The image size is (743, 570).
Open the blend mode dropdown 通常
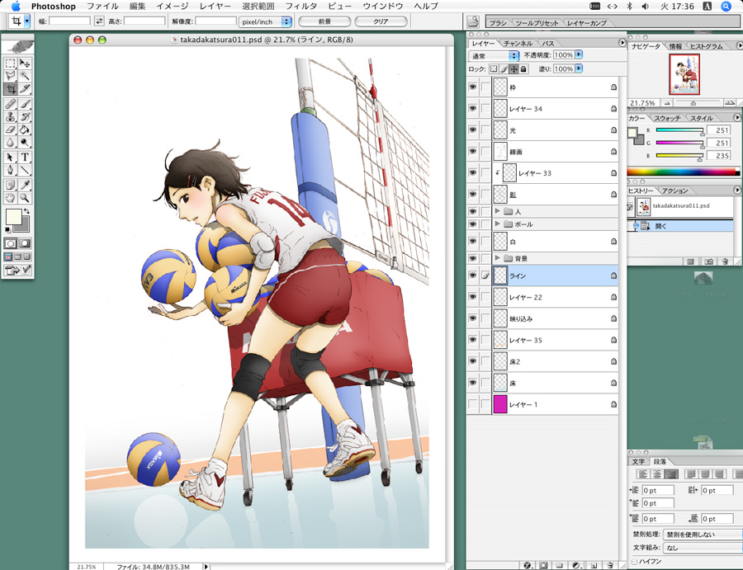(495, 56)
